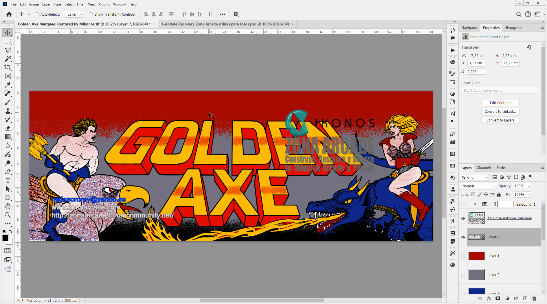Go to Home screen icon
Screen dimensions: 547x304
point(9,14)
